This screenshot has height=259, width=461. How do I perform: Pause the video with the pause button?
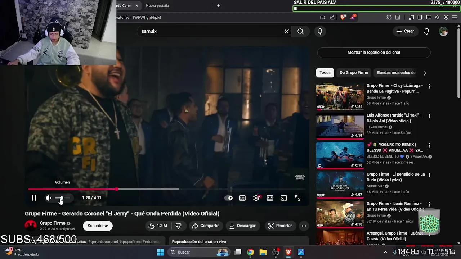34,198
